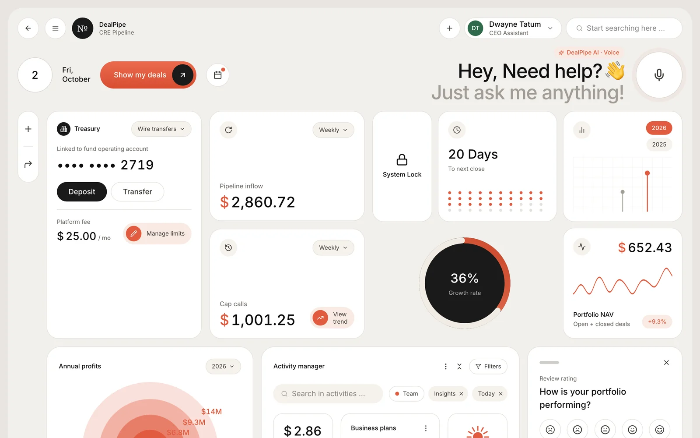
Task: Go back with the left arrow button
Action: click(28, 28)
